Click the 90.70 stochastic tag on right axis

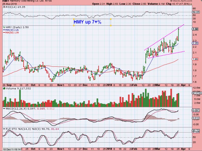pos(196,130)
